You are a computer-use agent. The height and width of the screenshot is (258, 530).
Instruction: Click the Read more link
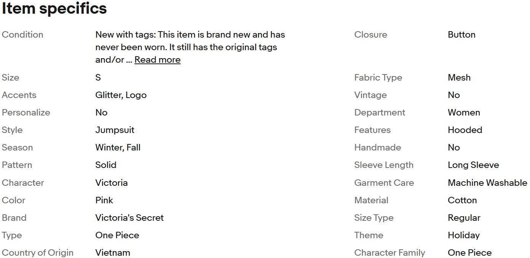(x=157, y=60)
